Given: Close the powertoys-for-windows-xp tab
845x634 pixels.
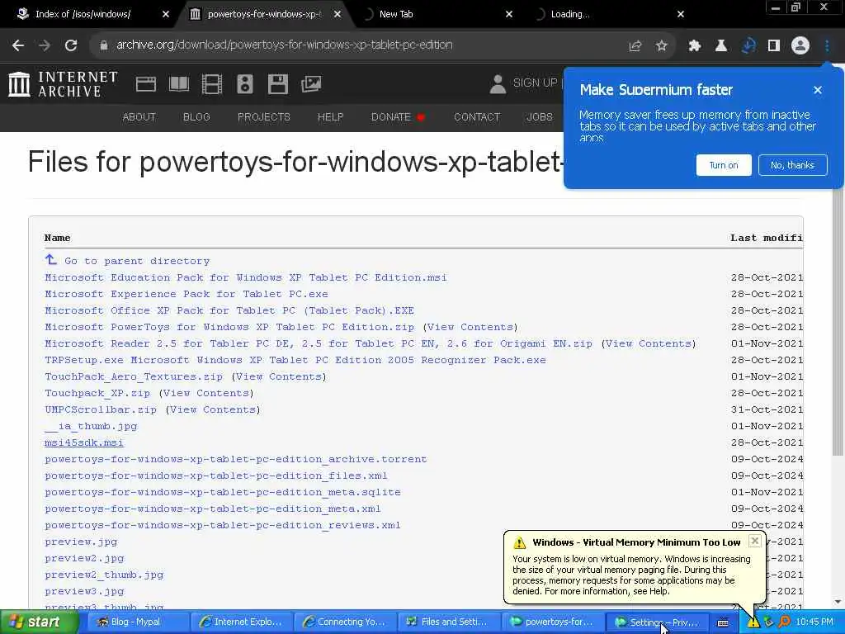Looking at the screenshot, I should [338, 14].
